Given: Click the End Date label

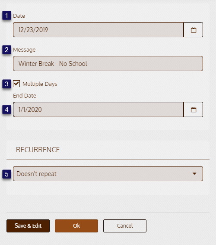Looking at the screenshot, I should click(25, 96).
